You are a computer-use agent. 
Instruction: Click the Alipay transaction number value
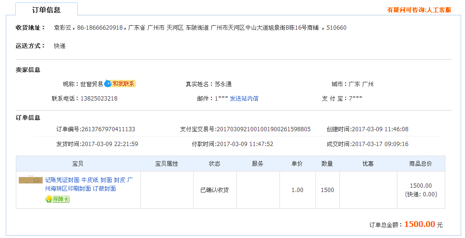pyautogui.click(x=263, y=129)
